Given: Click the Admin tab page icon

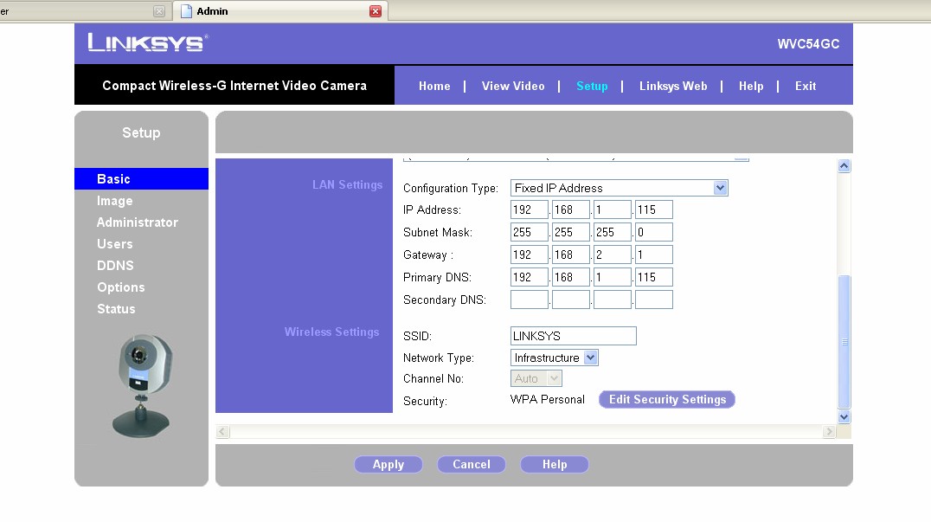Looking at the screenshot, I should pos(186,11).
